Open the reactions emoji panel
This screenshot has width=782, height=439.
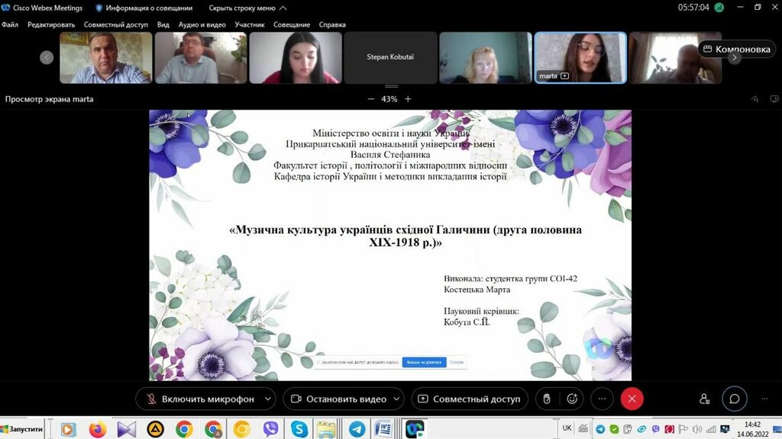point(571,399)
